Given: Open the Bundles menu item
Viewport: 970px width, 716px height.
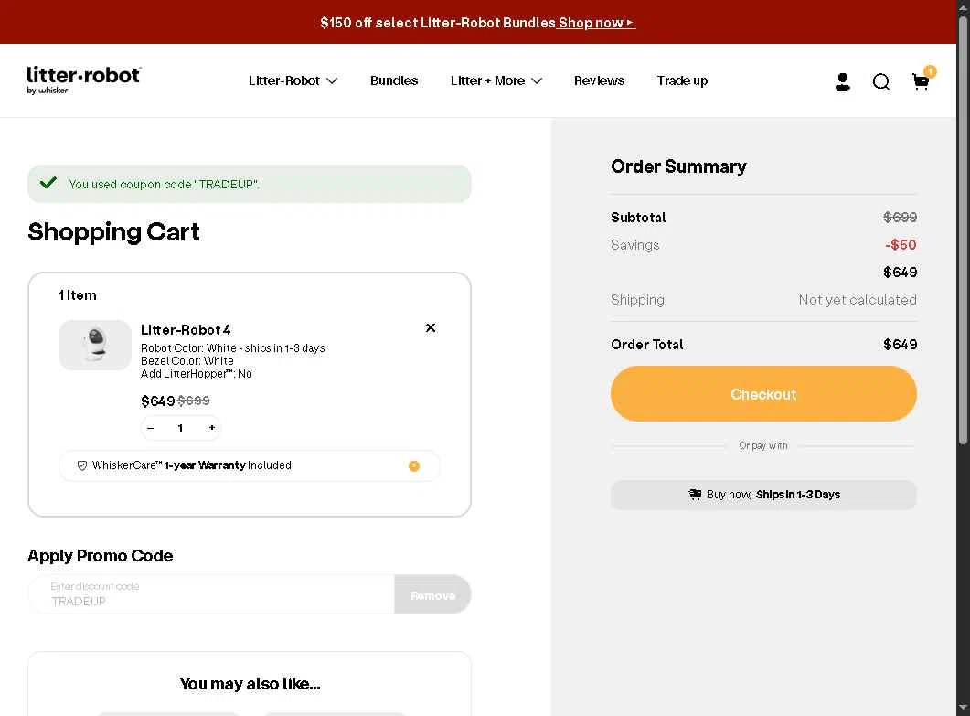Looking at the screenshot, I should click(x=394, y=80).
